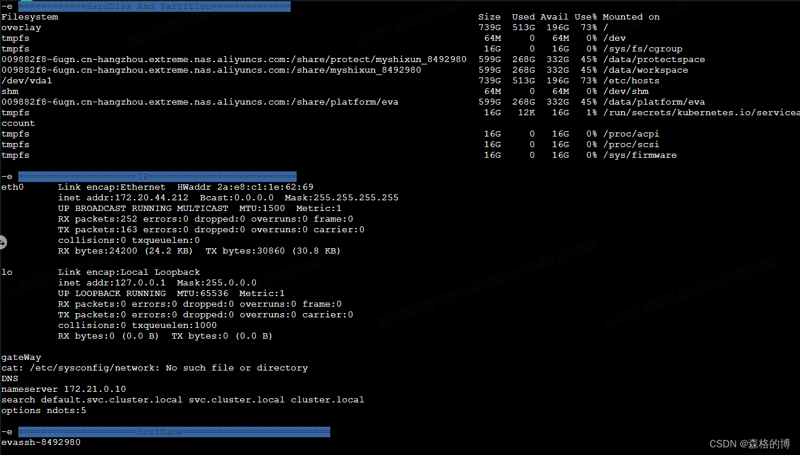The width and height of the screenshot is (800, 455).
Task: Click 'TX bytes:30860 (30.8 KB)'
Action: click(x=274, y=251)
